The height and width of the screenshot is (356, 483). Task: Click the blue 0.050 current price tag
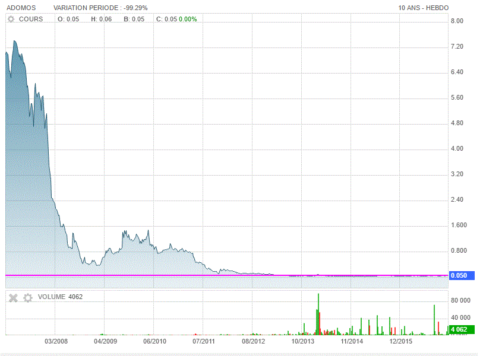click(462, 275)
